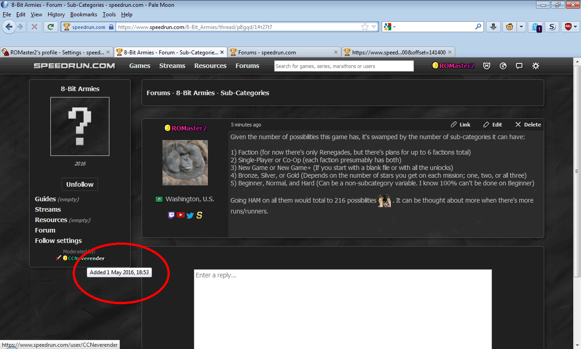The height and width of the screenshot is (349, 581).
Task: Open the Help menu
Action: [127, 15]
